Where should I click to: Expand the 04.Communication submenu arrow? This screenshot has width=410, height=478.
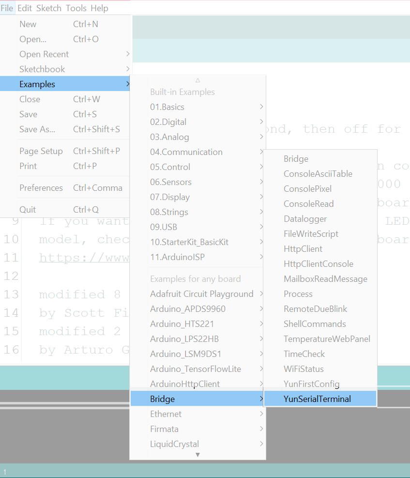261,152
